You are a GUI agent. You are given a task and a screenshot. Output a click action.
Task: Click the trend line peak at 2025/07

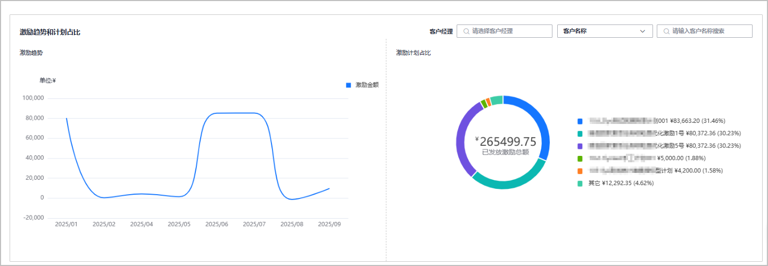click(x=254, y=113)
